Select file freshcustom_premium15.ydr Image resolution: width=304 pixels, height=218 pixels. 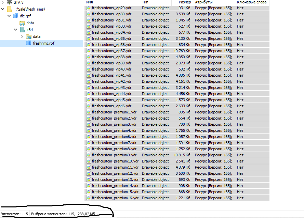point(115,192)
